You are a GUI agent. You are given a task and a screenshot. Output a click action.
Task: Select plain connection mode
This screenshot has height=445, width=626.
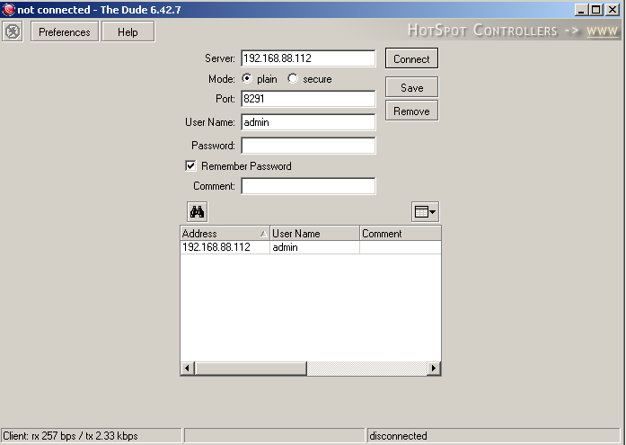click(247, 79)
